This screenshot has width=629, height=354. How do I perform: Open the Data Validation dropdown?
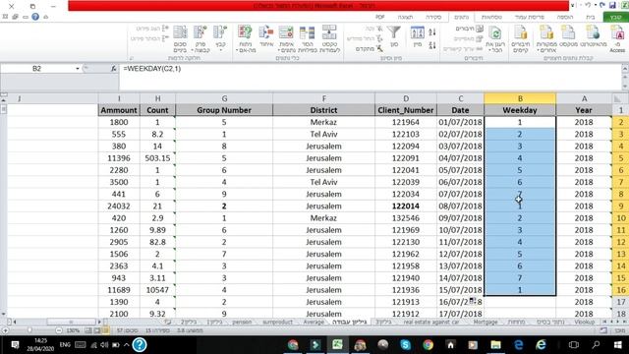coord(286,39)
